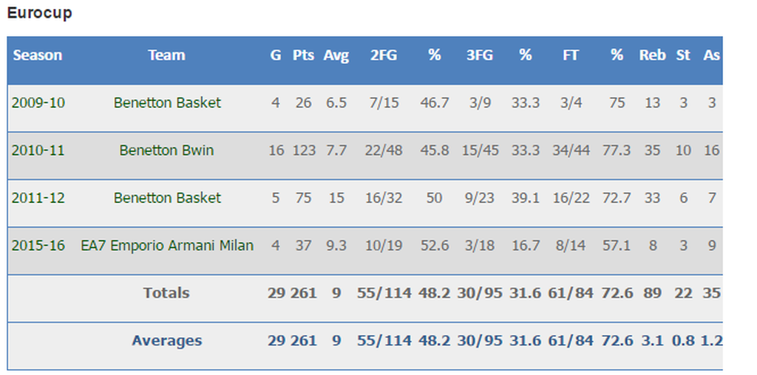Open the Benetton Bwin team link
The height and width of the screenshot is (375, 757).
pyautogui.click(x=167, y=151)
